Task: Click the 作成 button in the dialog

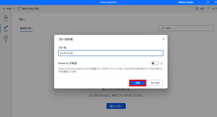Action: point(138,83)
